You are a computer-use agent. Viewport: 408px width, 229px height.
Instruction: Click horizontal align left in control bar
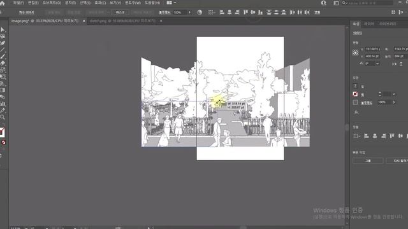point(222,12)
